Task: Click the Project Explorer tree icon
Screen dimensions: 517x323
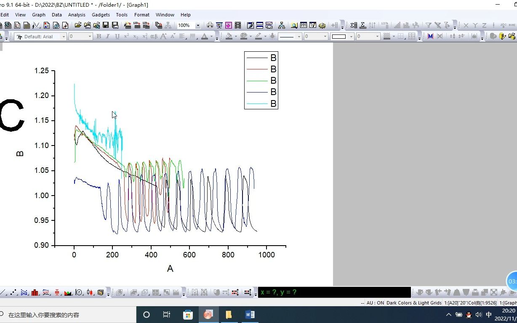Action: (x=282, y=25)
